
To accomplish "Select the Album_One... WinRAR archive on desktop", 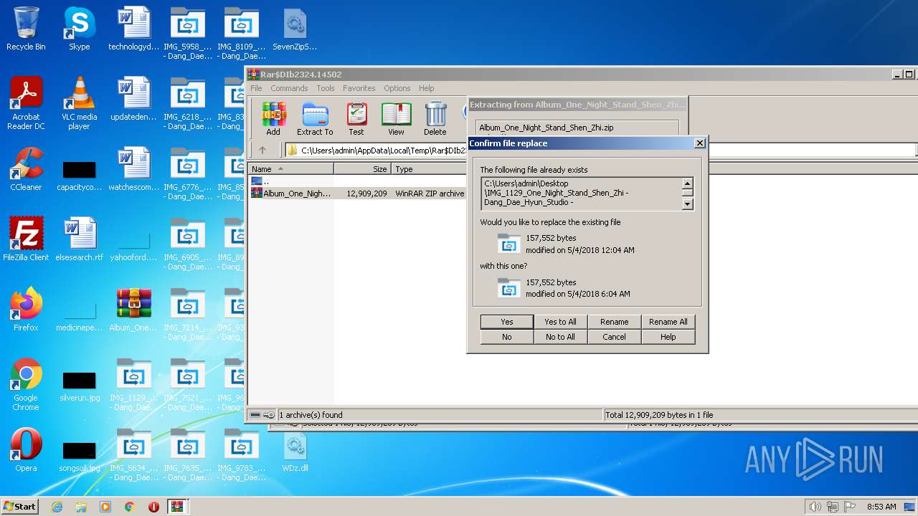I will 133,310.
